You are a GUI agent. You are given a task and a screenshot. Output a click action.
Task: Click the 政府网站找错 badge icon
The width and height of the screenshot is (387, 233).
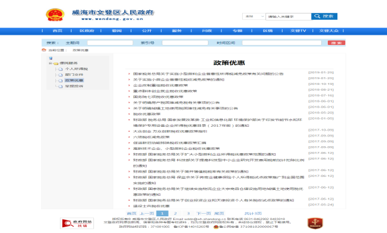point(77,223)
